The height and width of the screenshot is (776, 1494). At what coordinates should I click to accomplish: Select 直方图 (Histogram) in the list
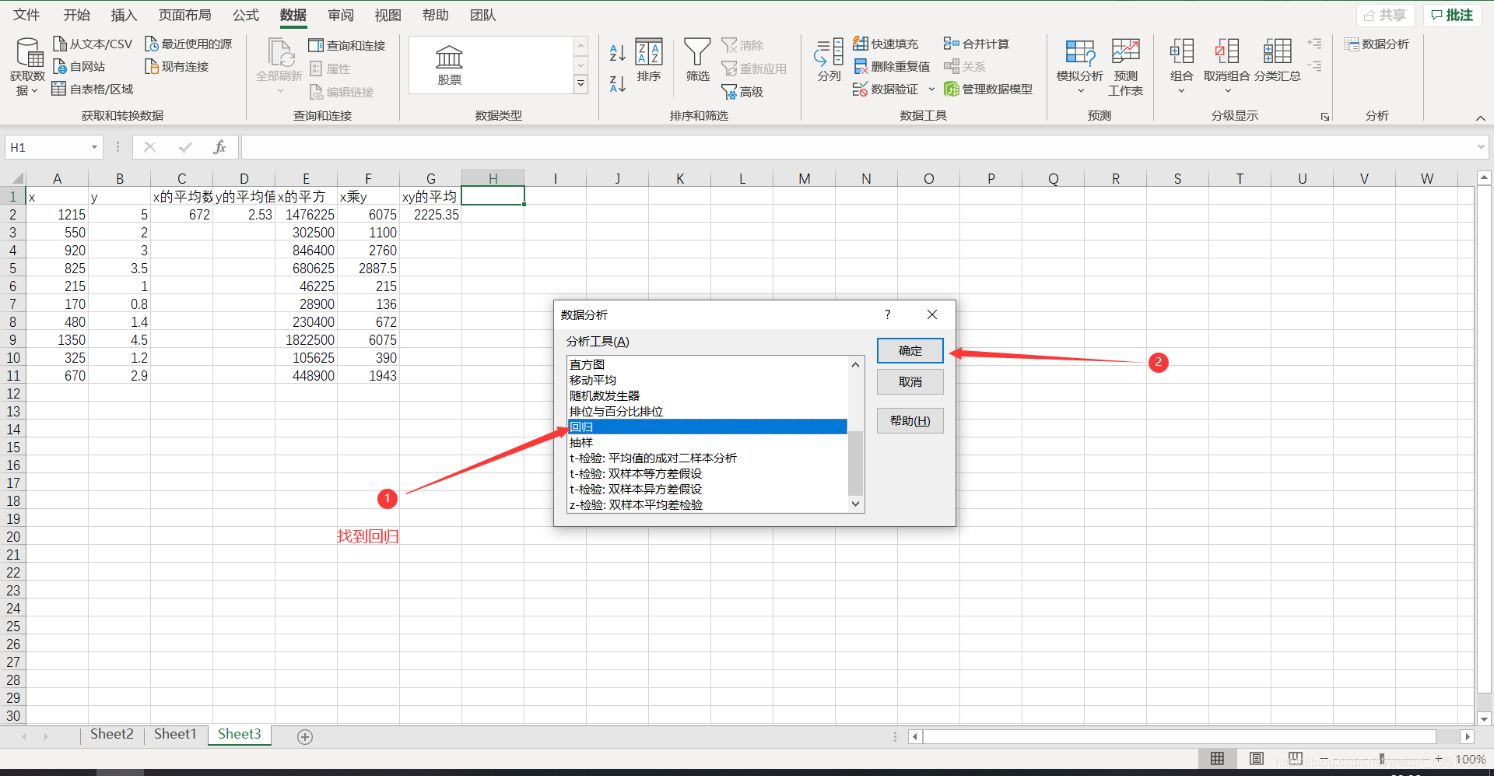tap(707, 364)
